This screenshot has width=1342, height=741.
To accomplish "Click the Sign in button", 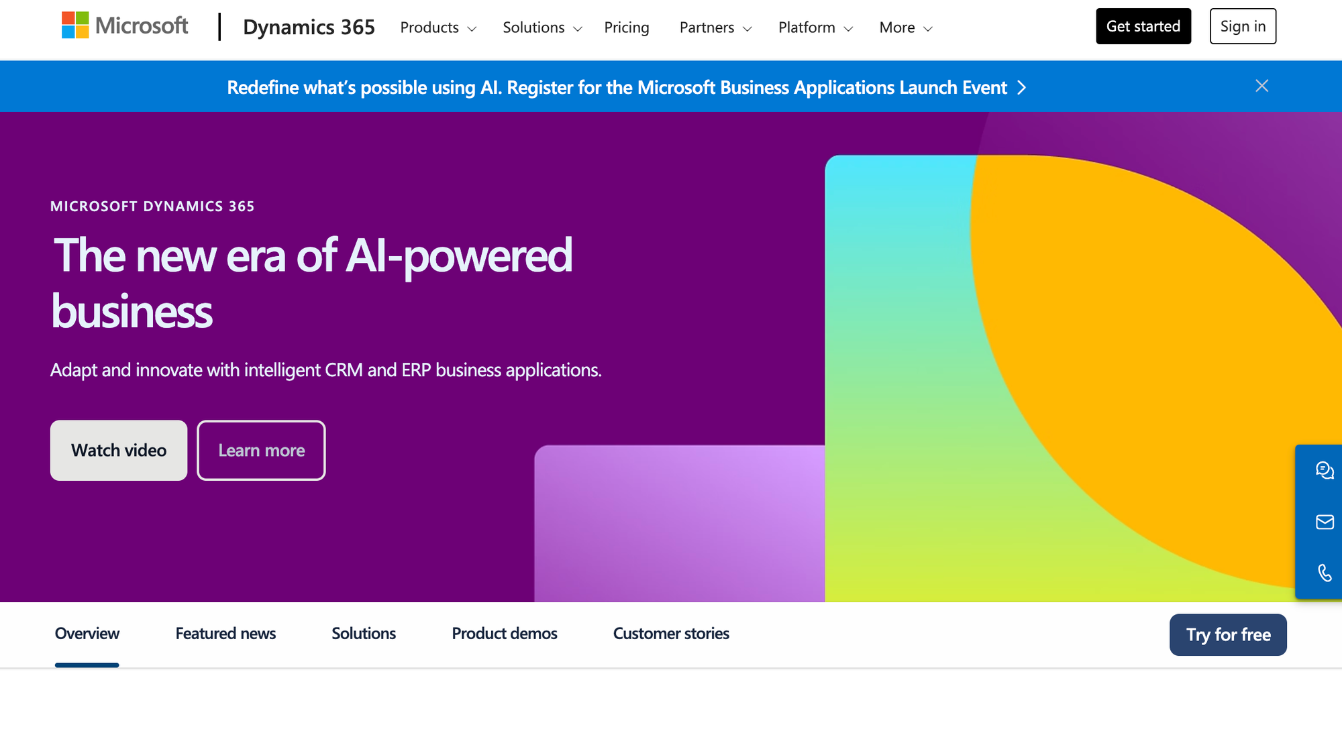I will (x=1242, y=26).
